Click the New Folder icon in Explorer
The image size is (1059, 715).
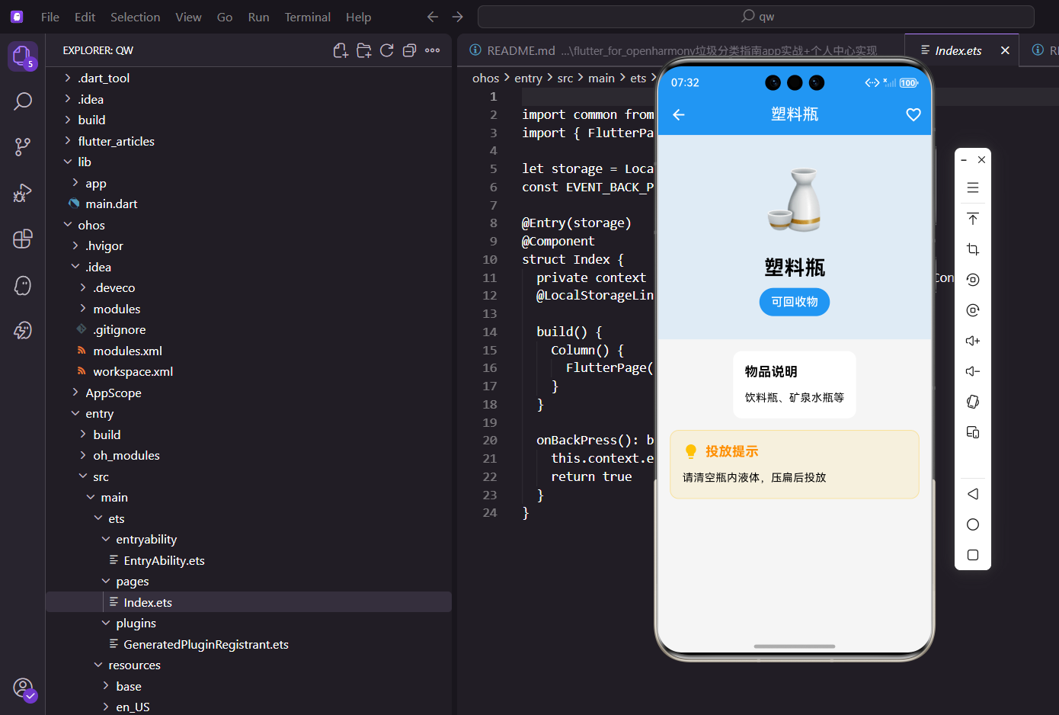(364, 50)
